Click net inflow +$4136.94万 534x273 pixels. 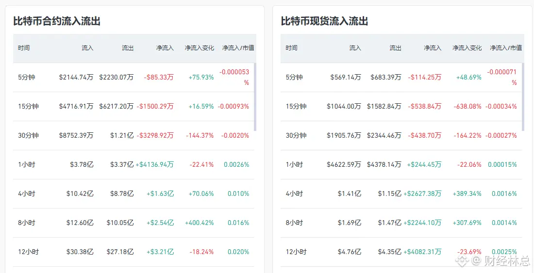point(154,165)
